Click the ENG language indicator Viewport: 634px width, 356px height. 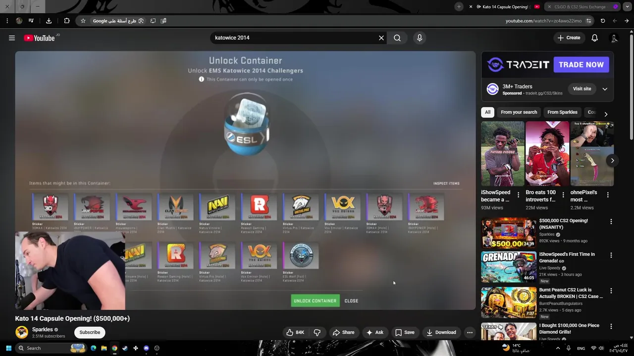coord(581,348)
